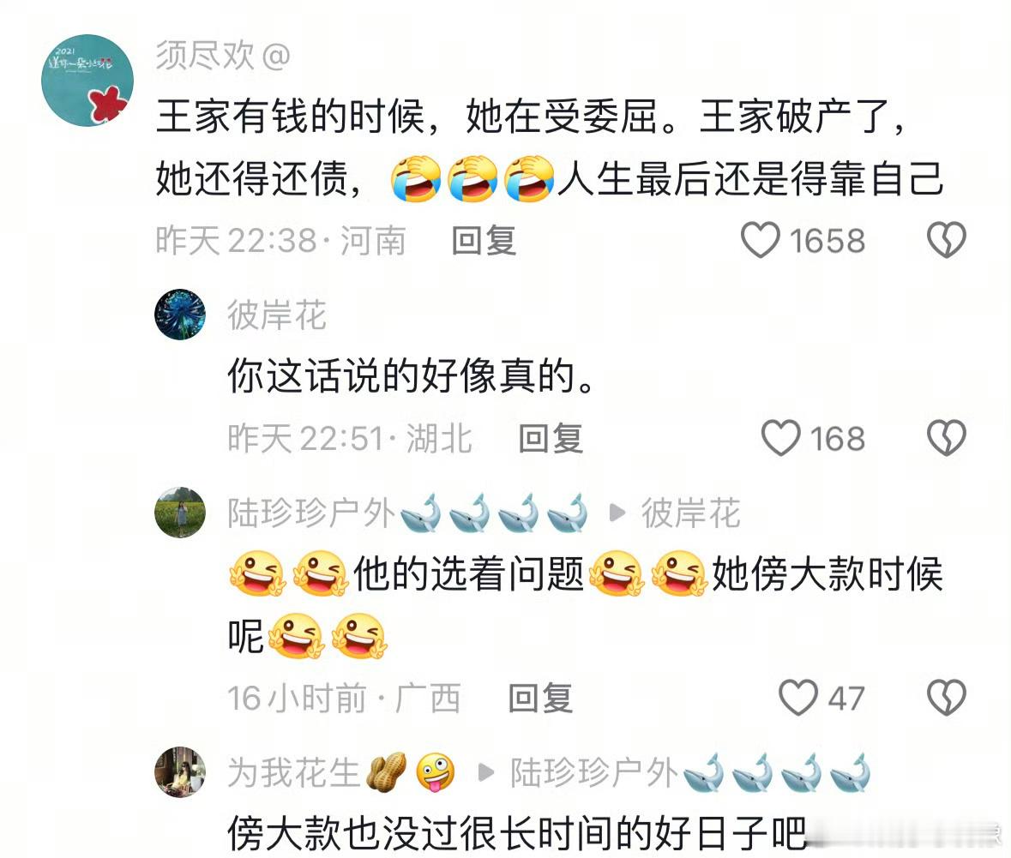Tap replied-to name 陆珍珍户外 in last comment

pyautogui.click(x=690, y=772)
